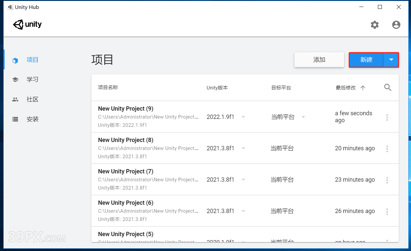This screenshot has width=411, height=251.
Task: Open target platform dropdown for Project (9)
Action: [303, 117]
